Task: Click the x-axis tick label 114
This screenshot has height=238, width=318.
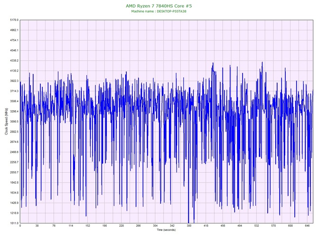Action: click(x=71, y=226)
